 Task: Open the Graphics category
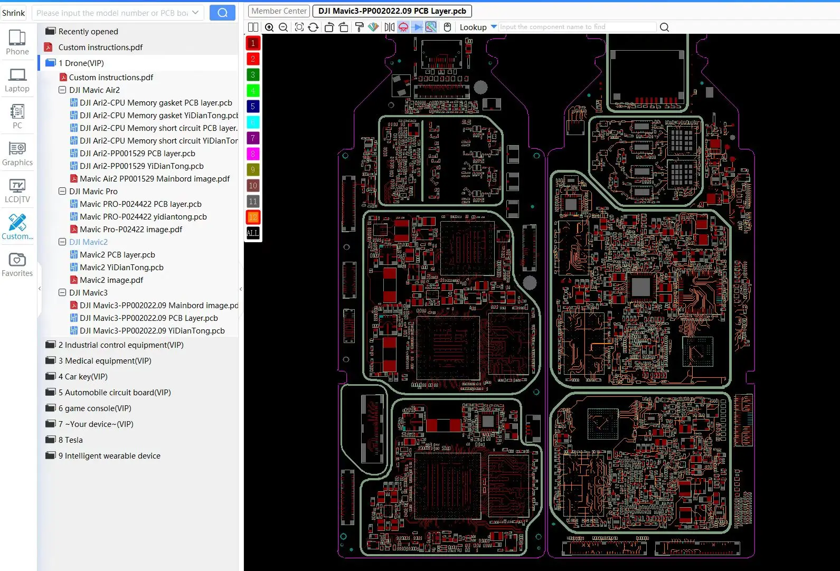coord(17,154)
